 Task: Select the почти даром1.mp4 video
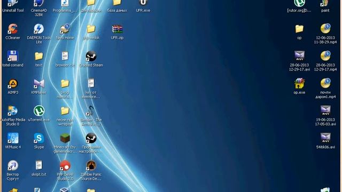point(325,84)
